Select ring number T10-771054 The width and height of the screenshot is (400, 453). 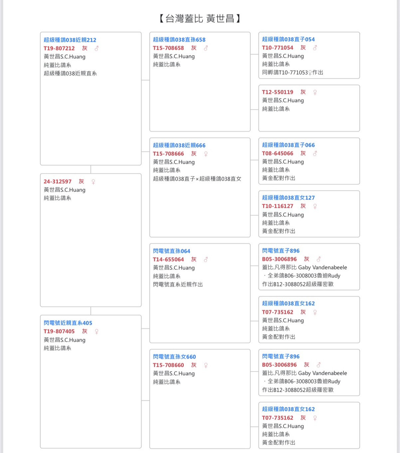tap(278, 48)
